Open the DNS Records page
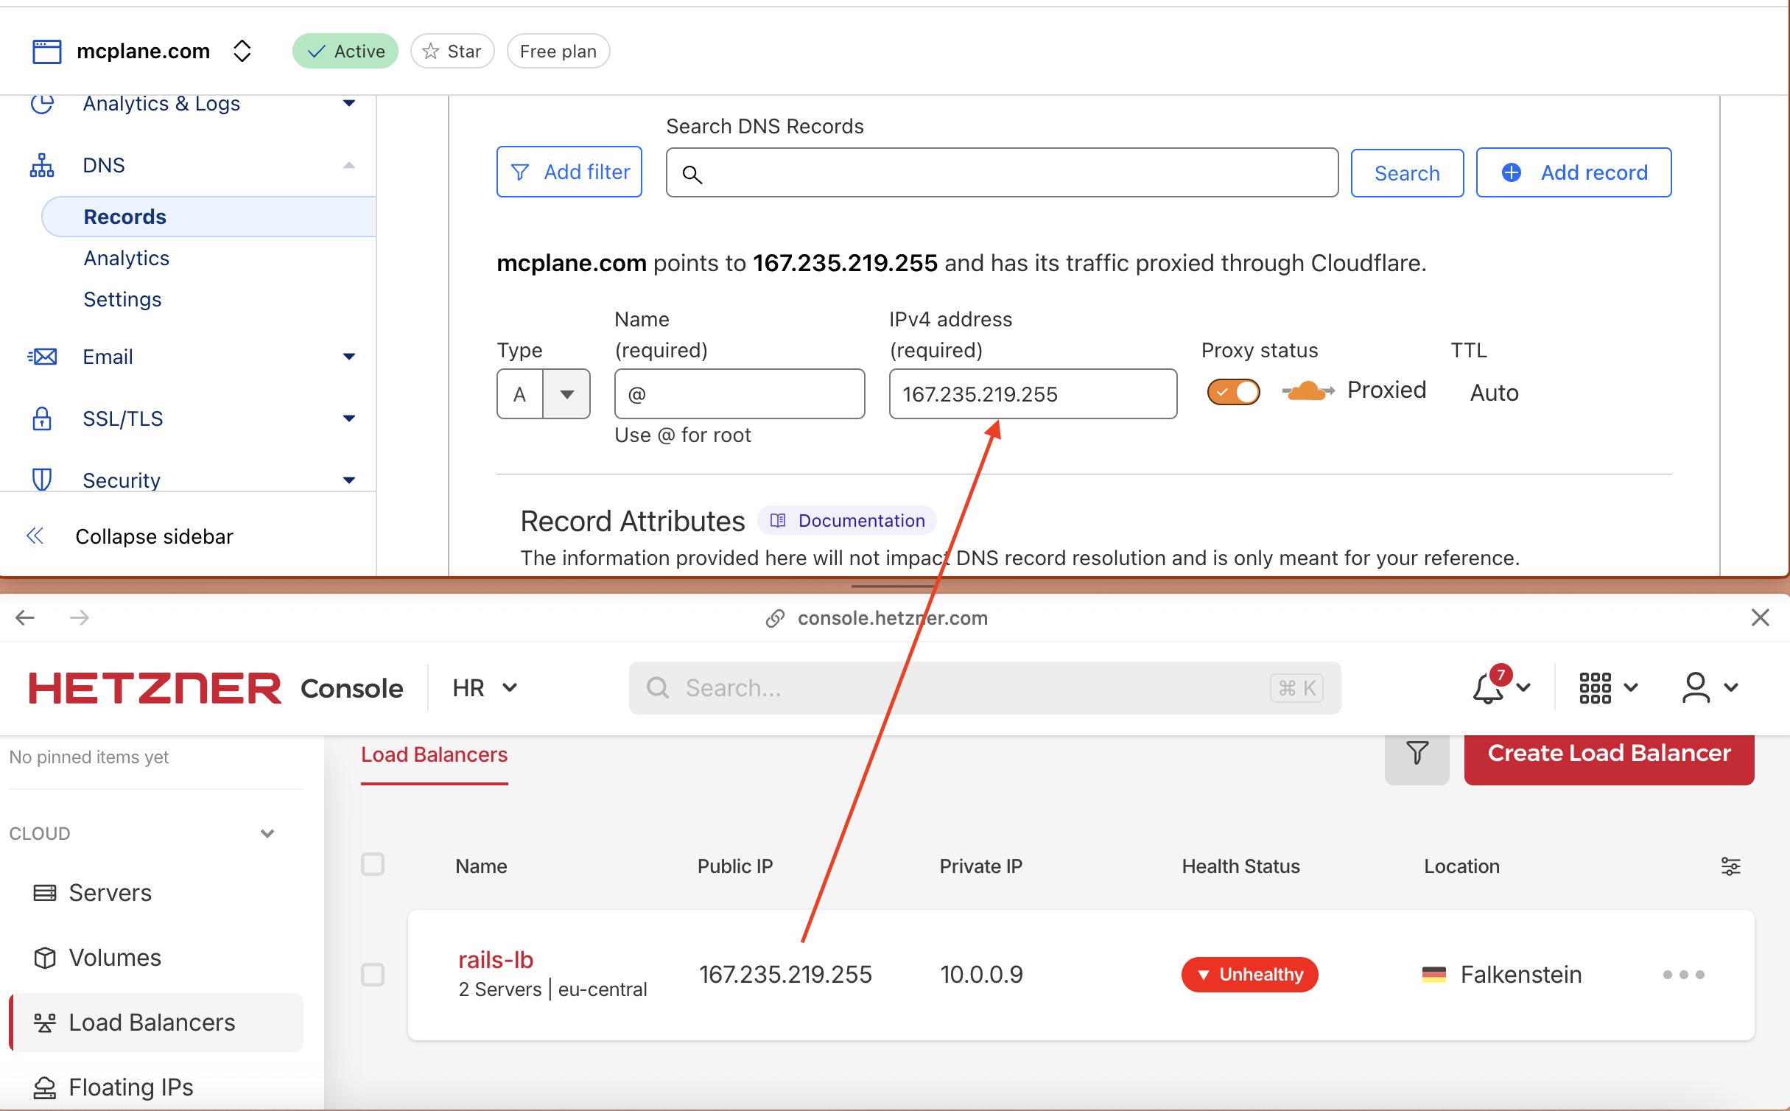 click(209, 217)
